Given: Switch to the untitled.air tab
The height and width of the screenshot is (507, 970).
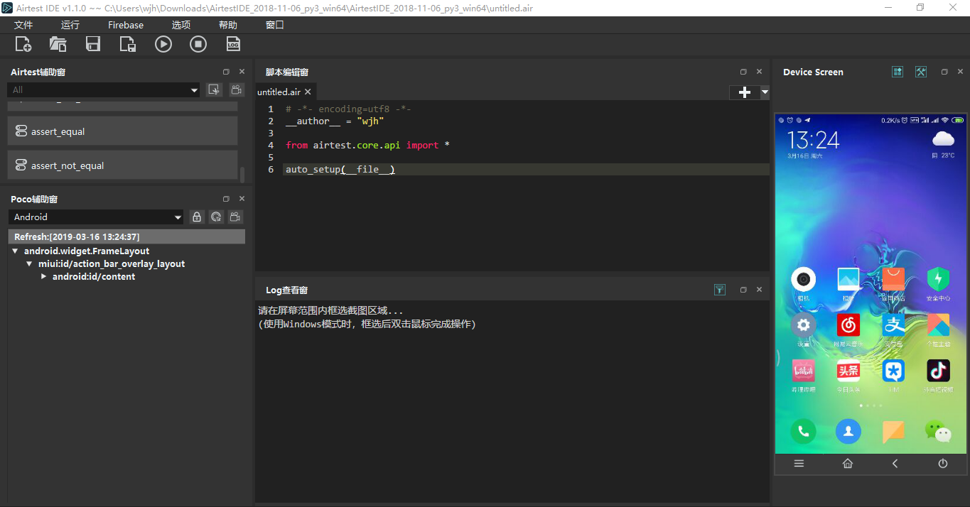Looking at the screenshot, I should [x=279, y=92].
